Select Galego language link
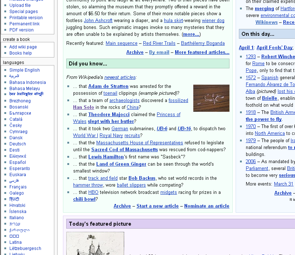Image resolution: width=295 pixels, height=255 pixels. tap(17, 193)
